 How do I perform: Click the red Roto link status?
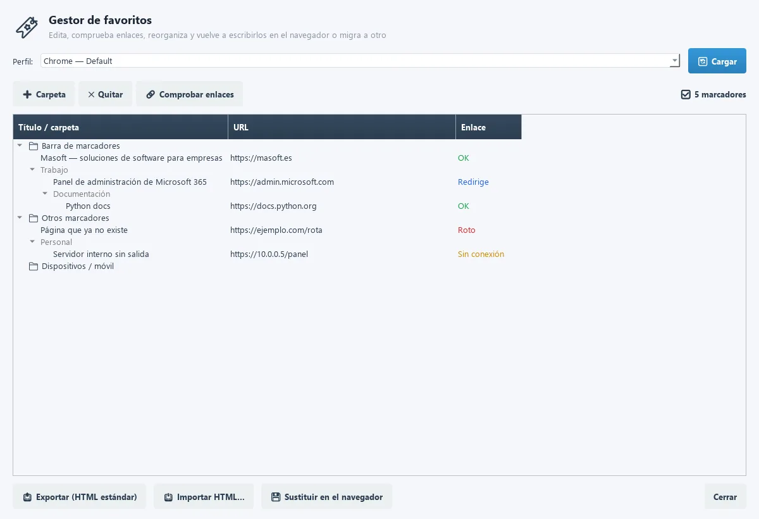coord(467,230)
